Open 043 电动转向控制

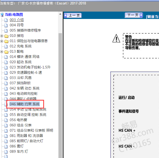click(23, 93)
